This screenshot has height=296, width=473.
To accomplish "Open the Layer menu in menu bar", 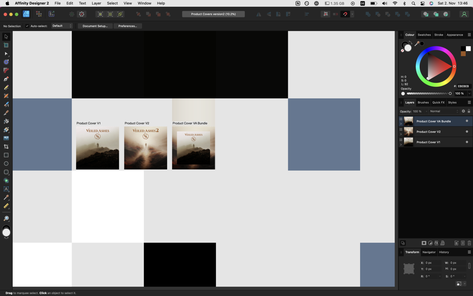I will tap(96, 3).
